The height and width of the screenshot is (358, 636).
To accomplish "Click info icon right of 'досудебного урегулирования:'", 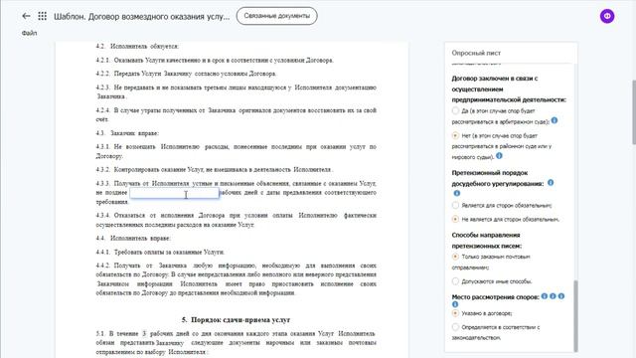I will tap(551, 183).
